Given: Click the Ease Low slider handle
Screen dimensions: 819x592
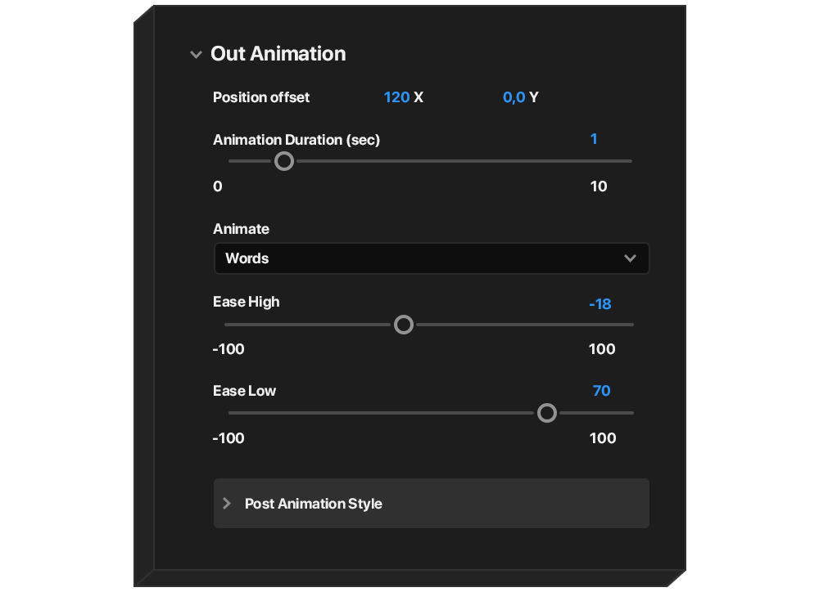Looking at the screenshot, I should 547,413.
